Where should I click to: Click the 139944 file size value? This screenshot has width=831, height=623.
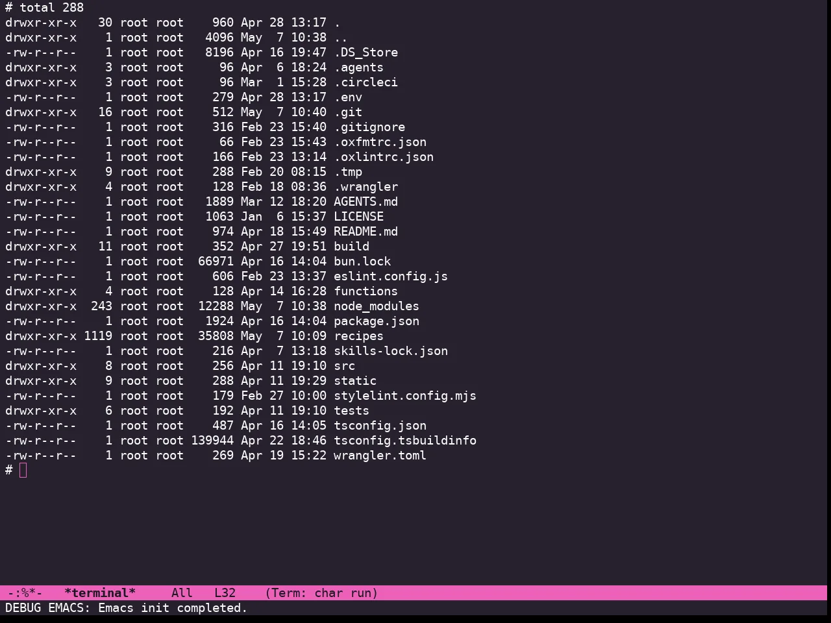click(x=212, y=441)
